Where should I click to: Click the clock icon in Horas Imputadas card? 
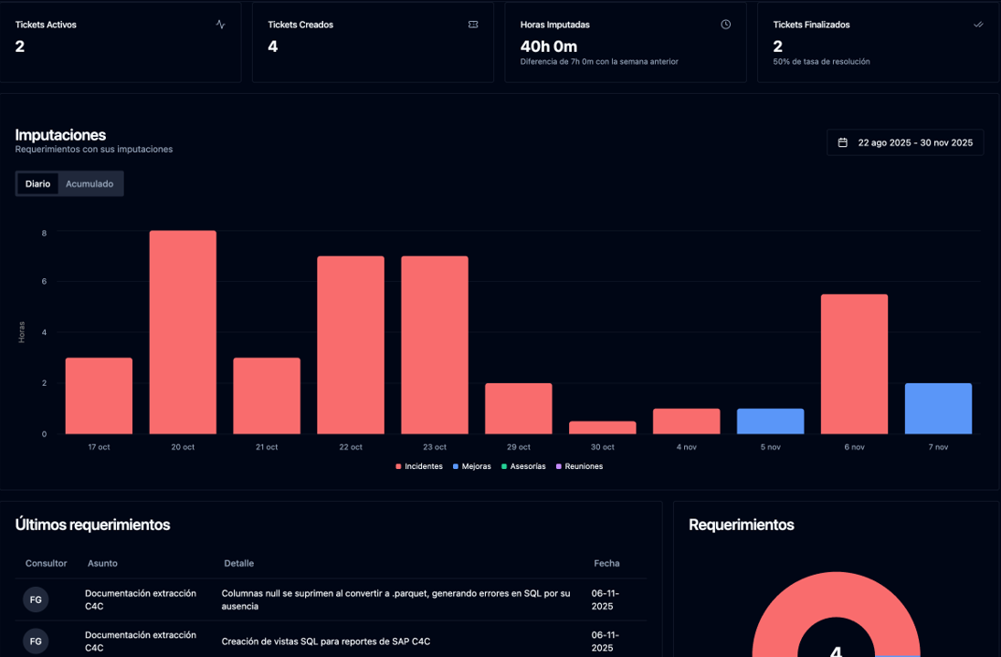pyautogui.click(x=726, y=25)
